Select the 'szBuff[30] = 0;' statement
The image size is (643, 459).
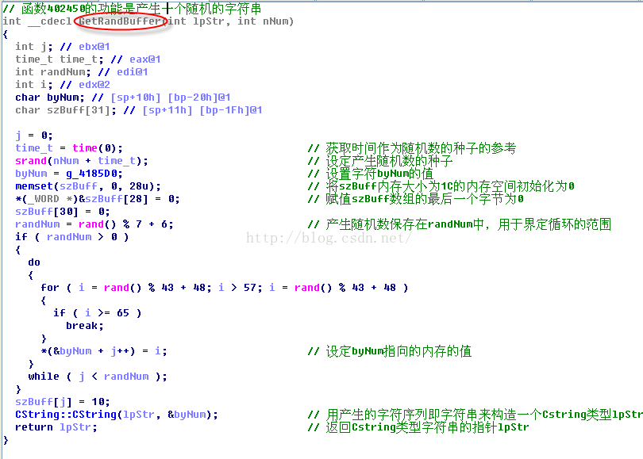pos(63,212)
